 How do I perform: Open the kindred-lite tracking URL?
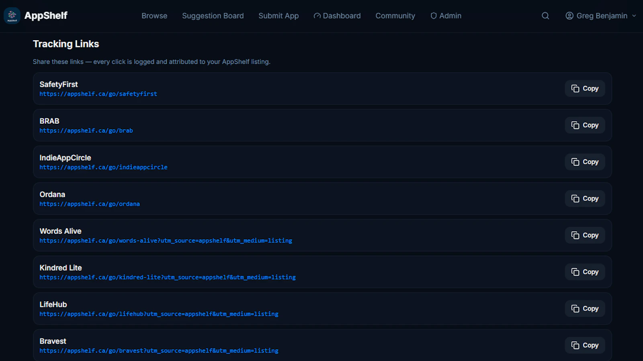(x=168, y=277)
